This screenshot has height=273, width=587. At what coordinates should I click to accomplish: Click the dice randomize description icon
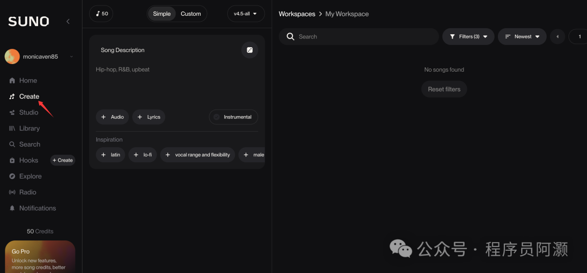coord(249,50)
